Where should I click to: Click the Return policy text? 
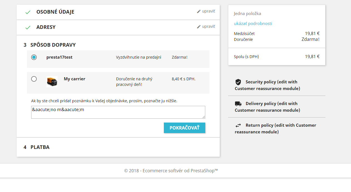pos(275,129)
